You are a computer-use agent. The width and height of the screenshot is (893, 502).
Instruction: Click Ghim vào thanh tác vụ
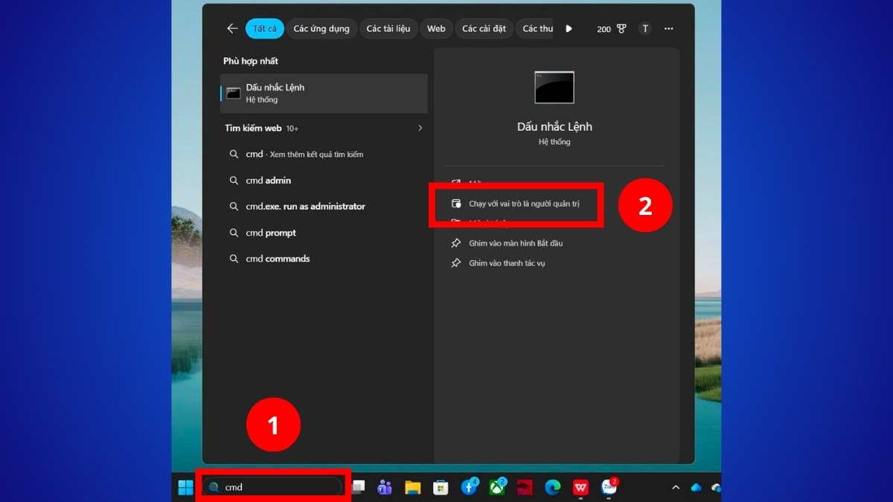pos(506,263)
